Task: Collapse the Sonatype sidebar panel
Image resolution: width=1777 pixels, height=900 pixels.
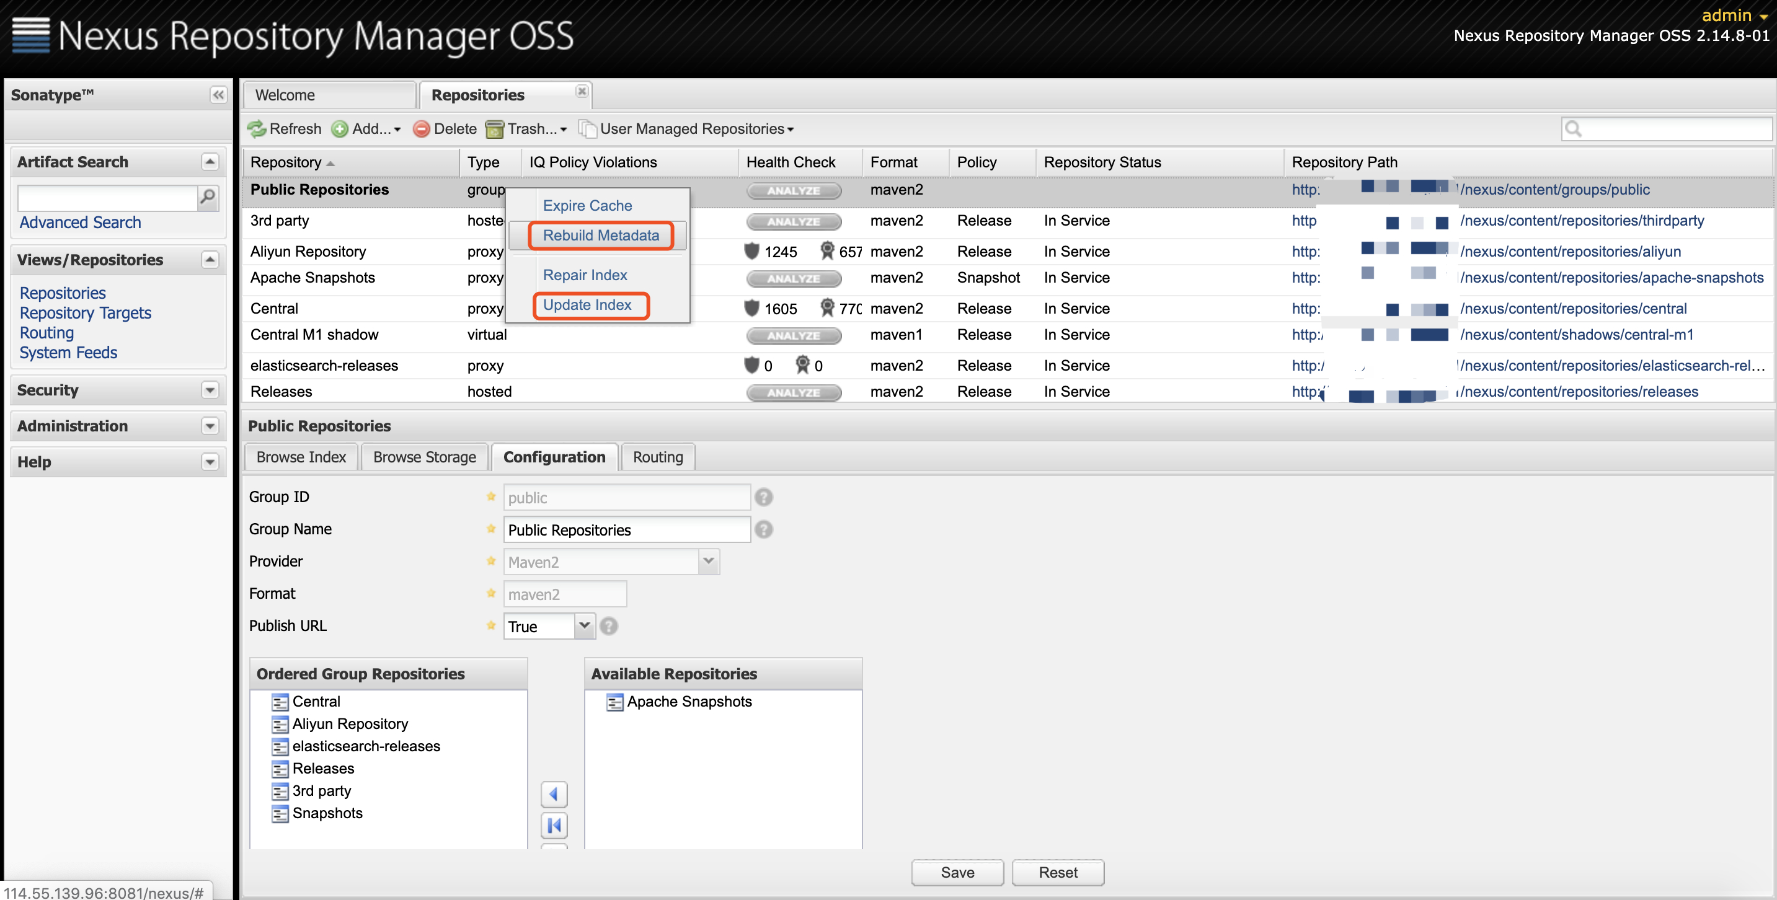Action: pos(218,95)
